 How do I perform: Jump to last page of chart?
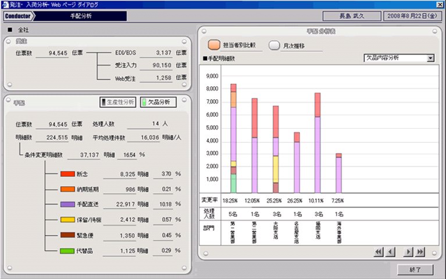pos(420,252)
